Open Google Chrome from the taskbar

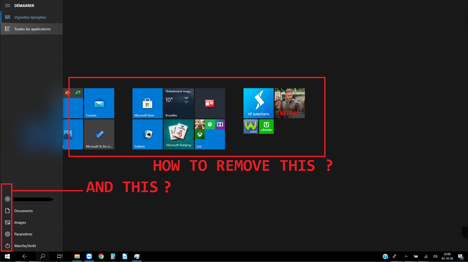click(x=101, y=256)
